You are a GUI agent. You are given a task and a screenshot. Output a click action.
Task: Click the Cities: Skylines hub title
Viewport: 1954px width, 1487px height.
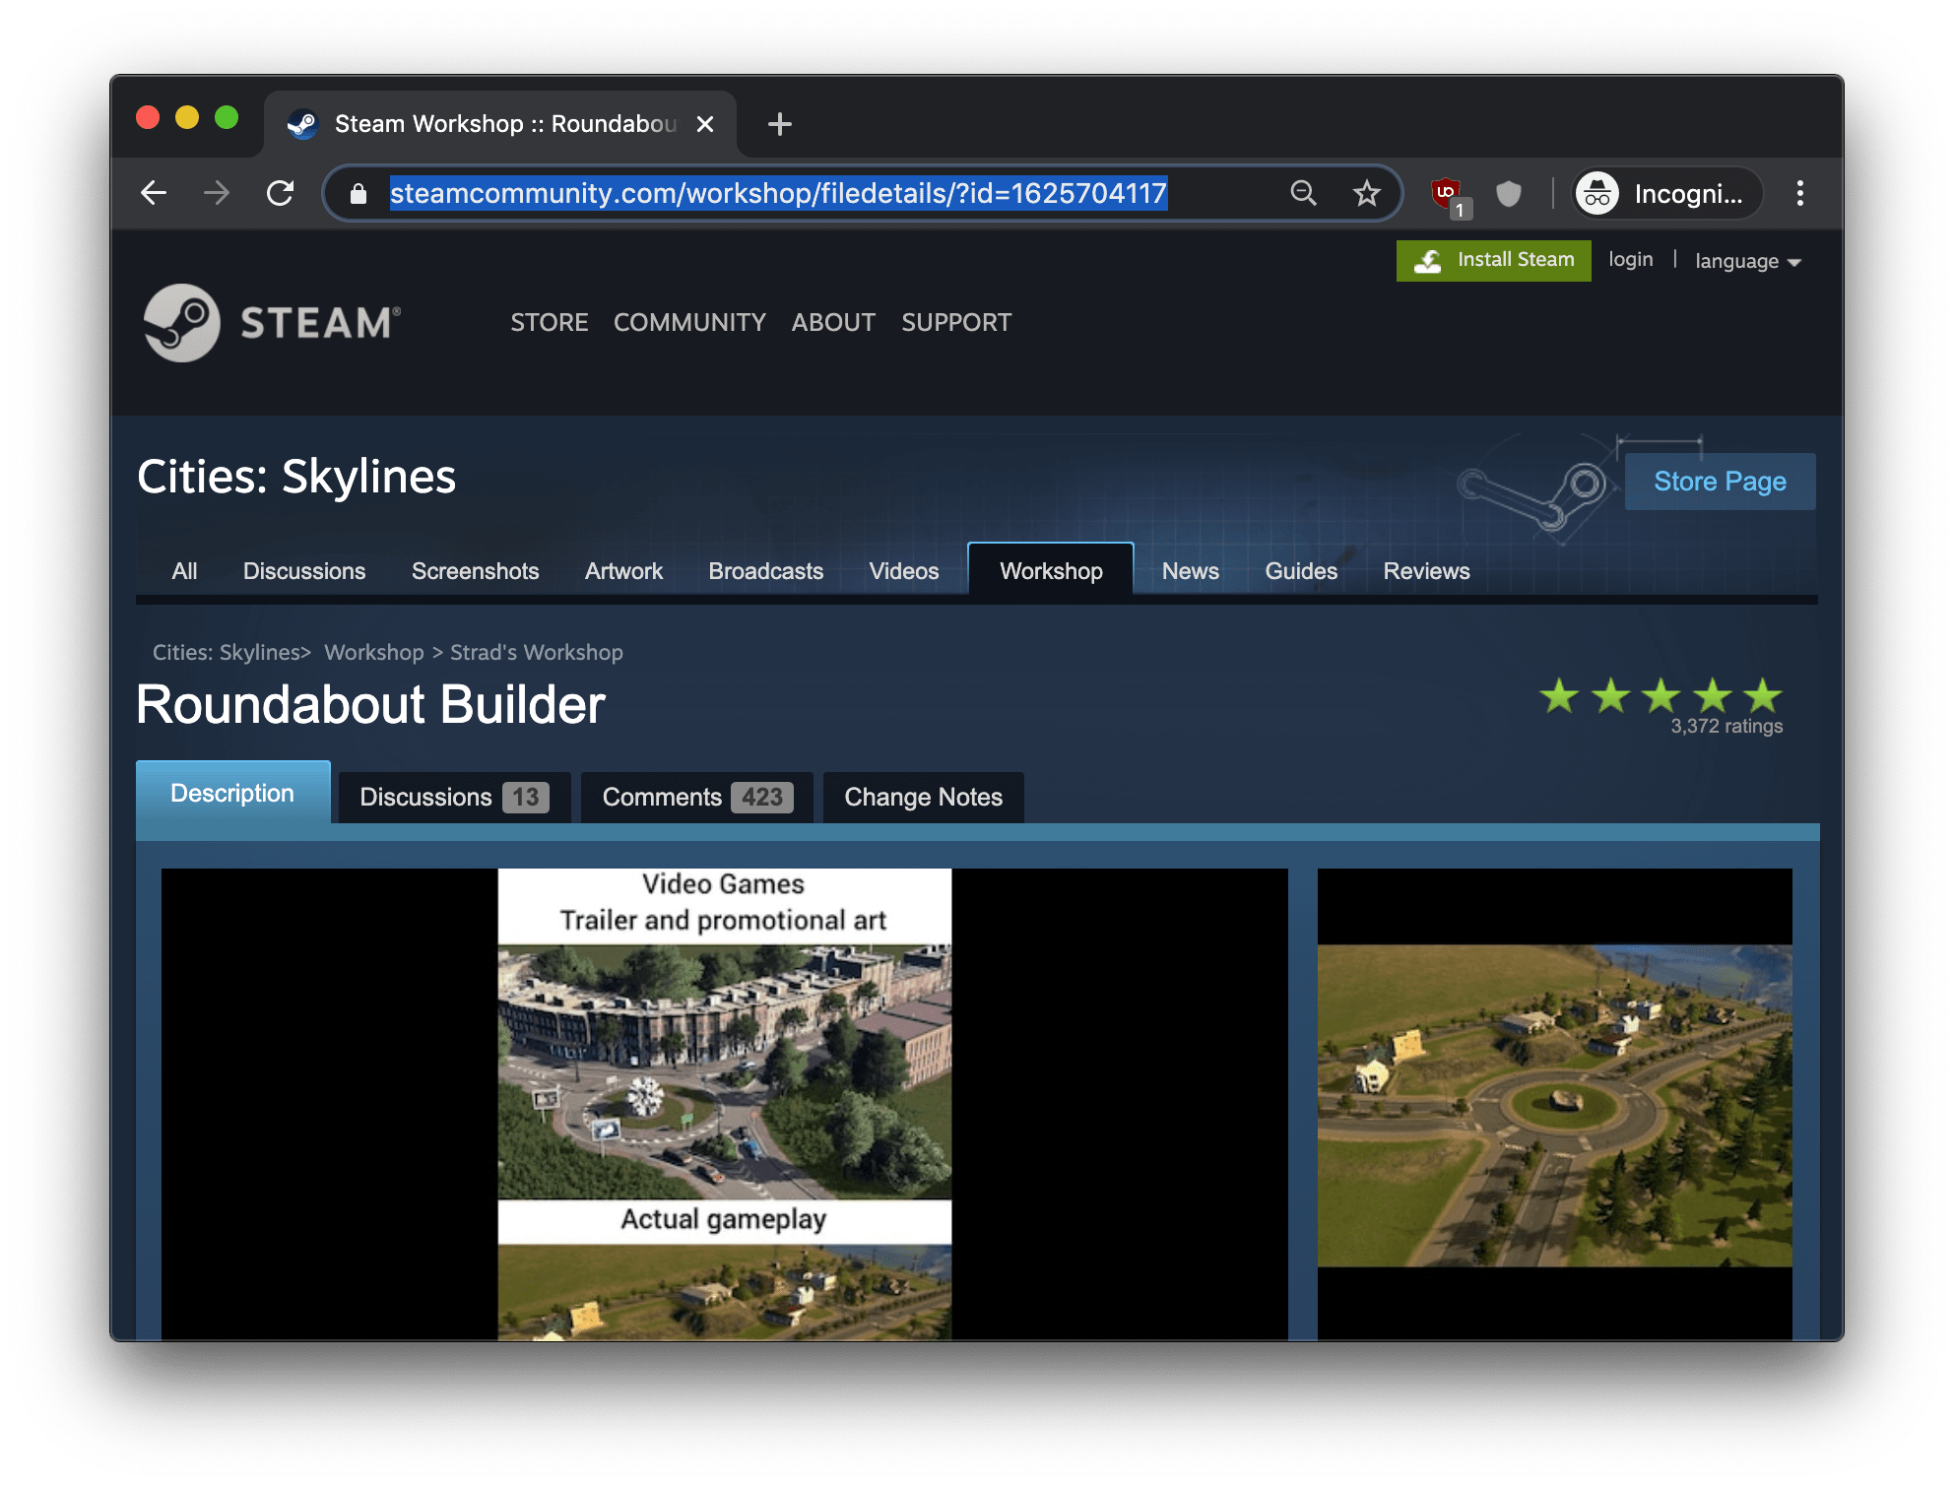click(x=296, y=477)
